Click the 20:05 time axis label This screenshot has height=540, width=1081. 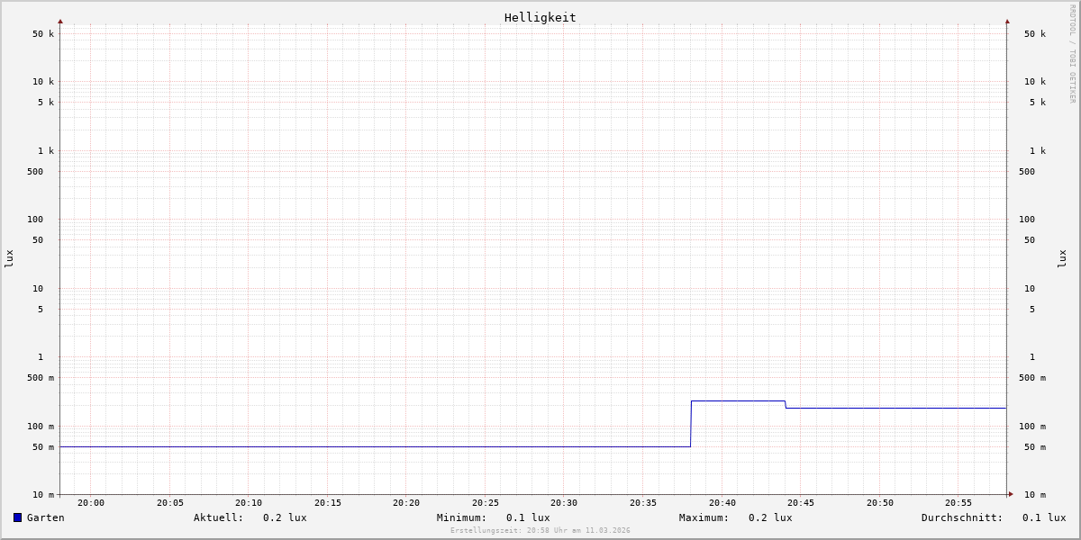(170, 503)
